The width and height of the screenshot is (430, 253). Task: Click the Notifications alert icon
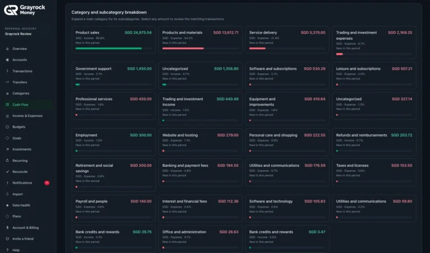point(7,183)
